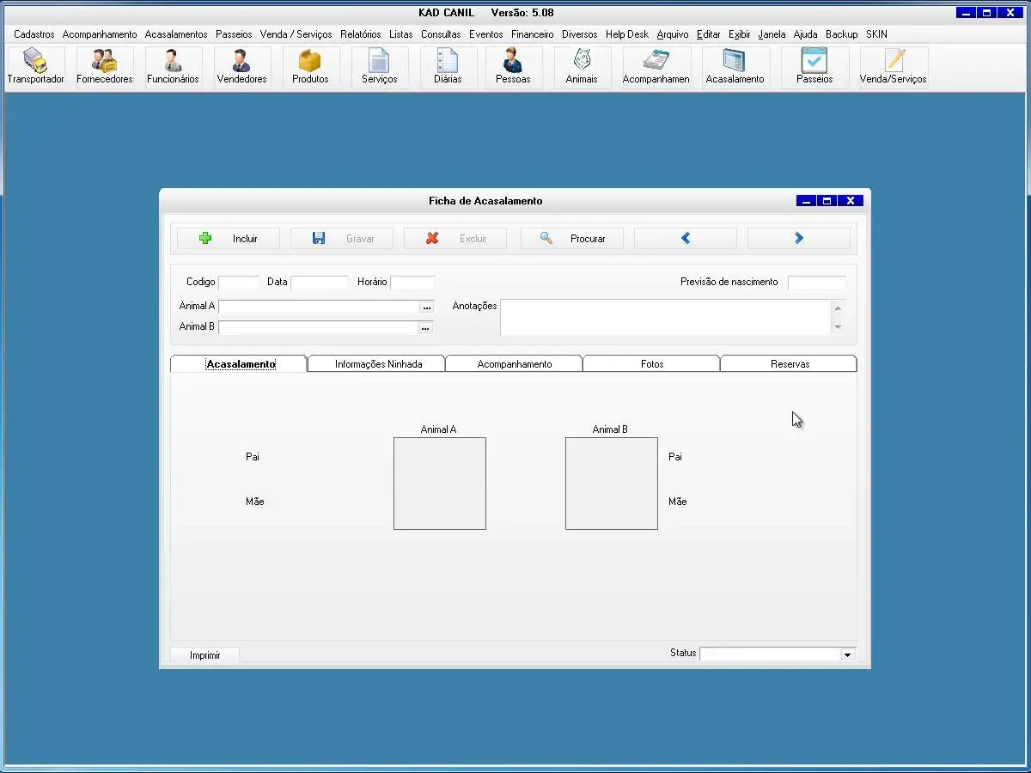
Task: Open the Status dropdown list
Action: point(847,654)
